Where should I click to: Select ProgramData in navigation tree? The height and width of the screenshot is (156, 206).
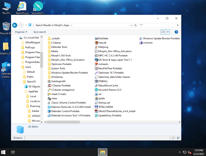click(x=30, y=62)
